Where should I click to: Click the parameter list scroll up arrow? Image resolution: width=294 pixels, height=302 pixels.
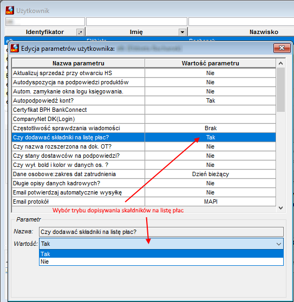280,63
